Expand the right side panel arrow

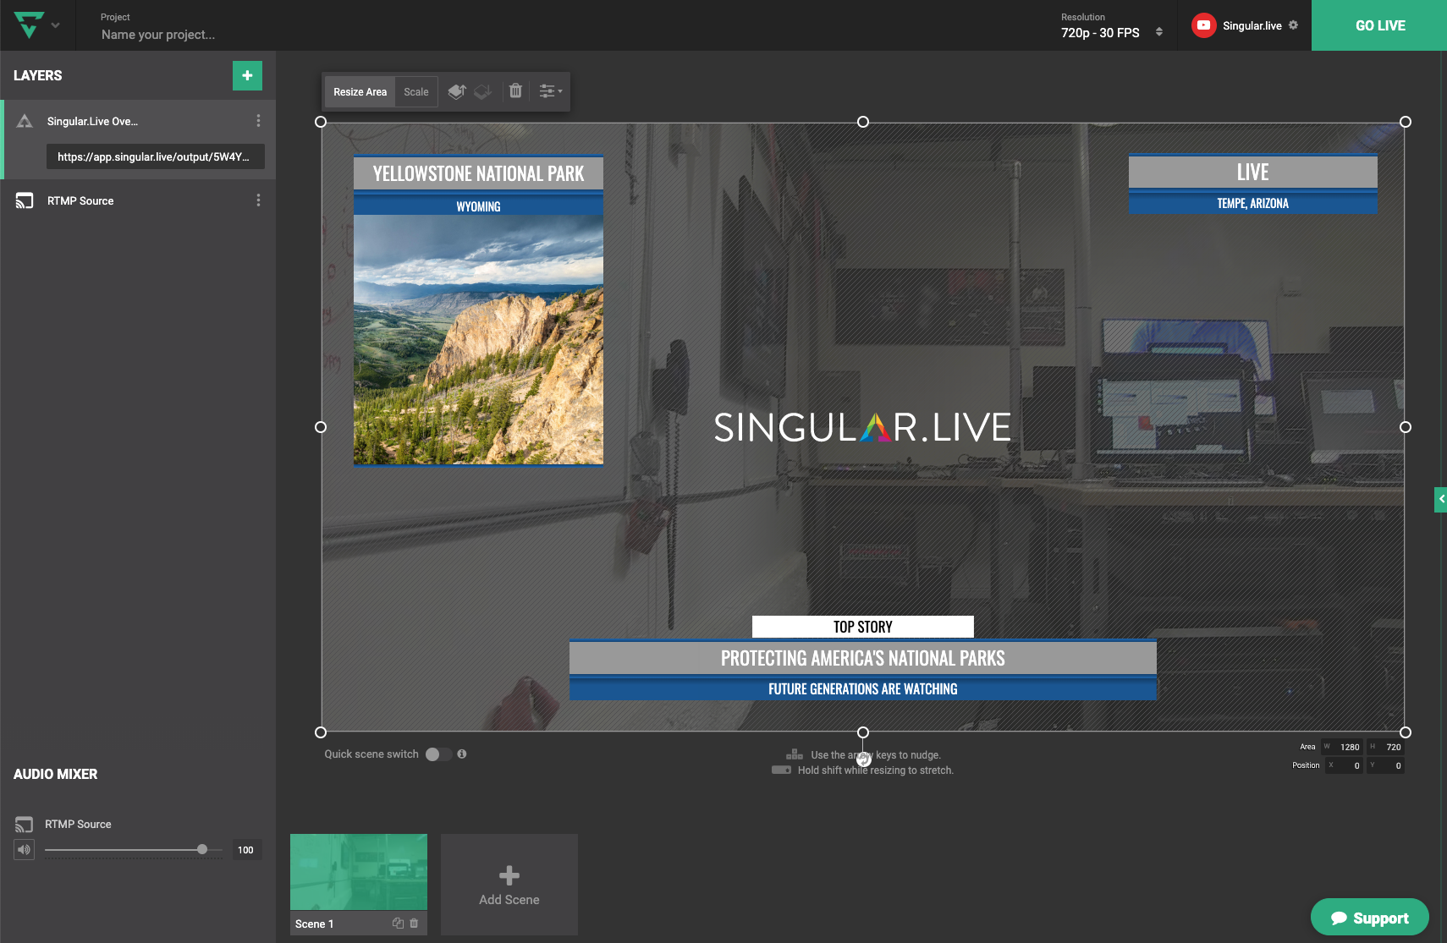1441,499
